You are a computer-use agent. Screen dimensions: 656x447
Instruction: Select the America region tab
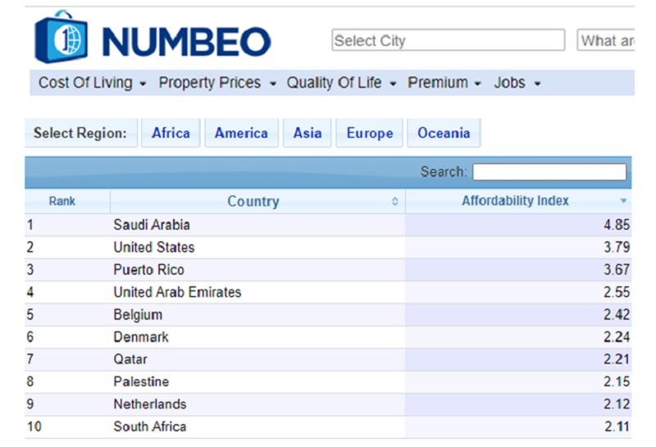(x=241, y=133)
